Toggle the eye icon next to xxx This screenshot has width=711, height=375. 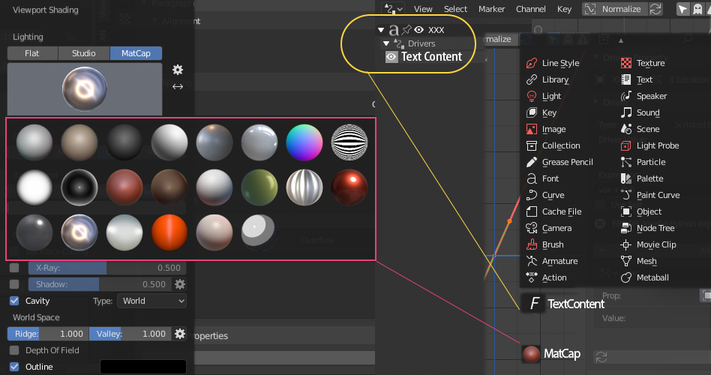419,29
